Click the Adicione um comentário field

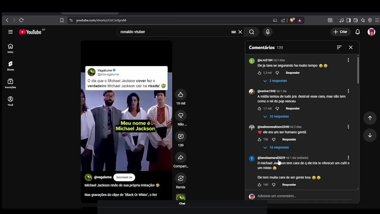pyautogui.click(x=304, y=196)
